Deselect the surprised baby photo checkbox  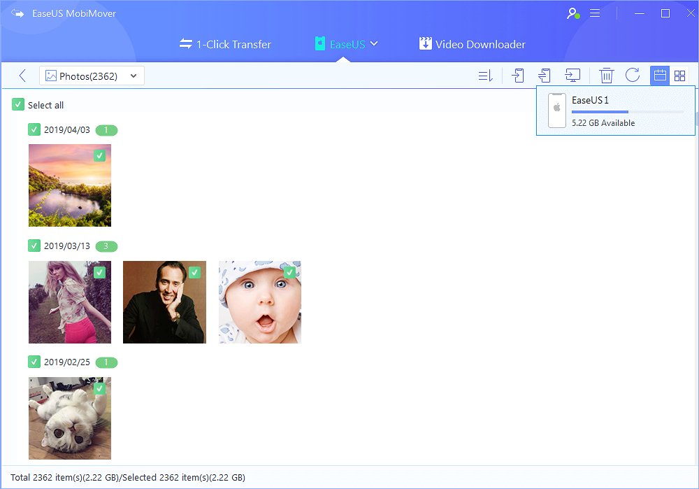coord(290,272)
